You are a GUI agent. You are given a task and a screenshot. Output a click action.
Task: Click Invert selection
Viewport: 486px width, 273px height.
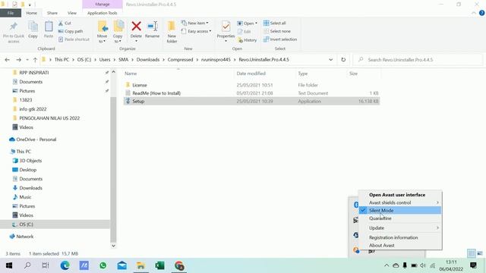pos(280,39)
